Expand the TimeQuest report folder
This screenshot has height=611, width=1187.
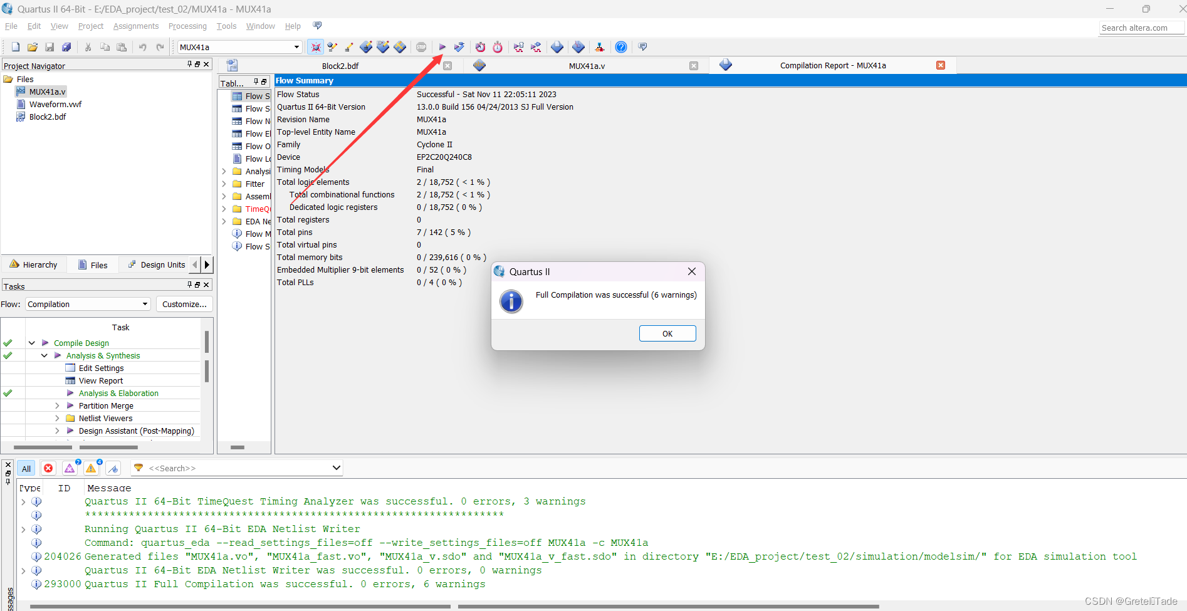[x=224, y=209]
